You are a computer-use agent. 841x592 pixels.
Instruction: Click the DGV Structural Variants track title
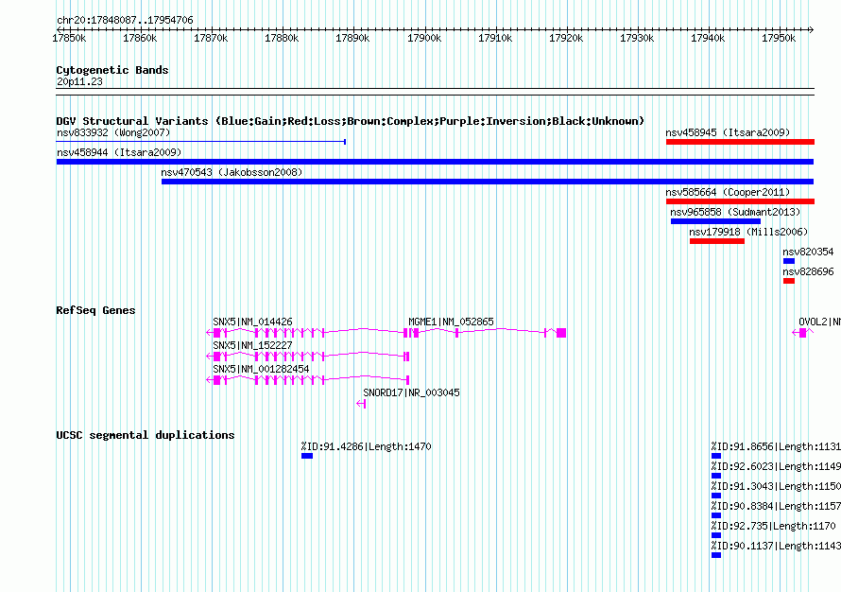(351, 121)
